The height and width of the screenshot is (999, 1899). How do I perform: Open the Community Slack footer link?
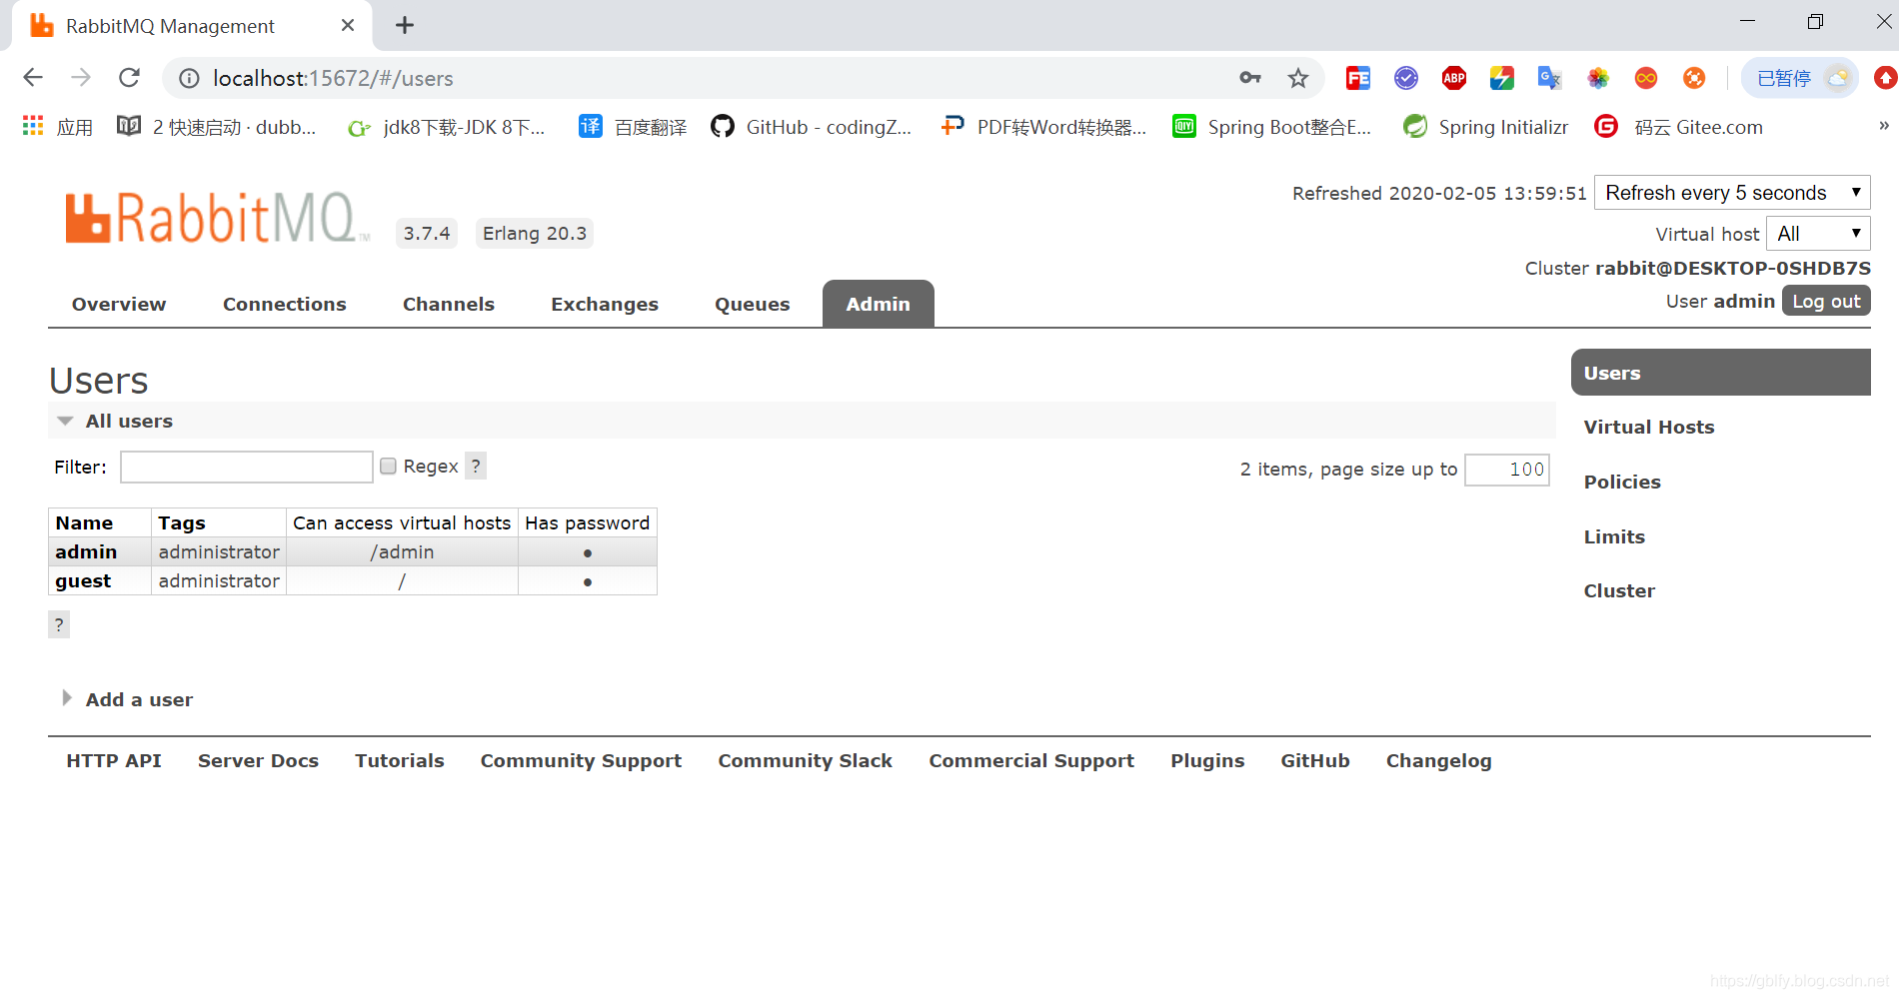(806, 760)
